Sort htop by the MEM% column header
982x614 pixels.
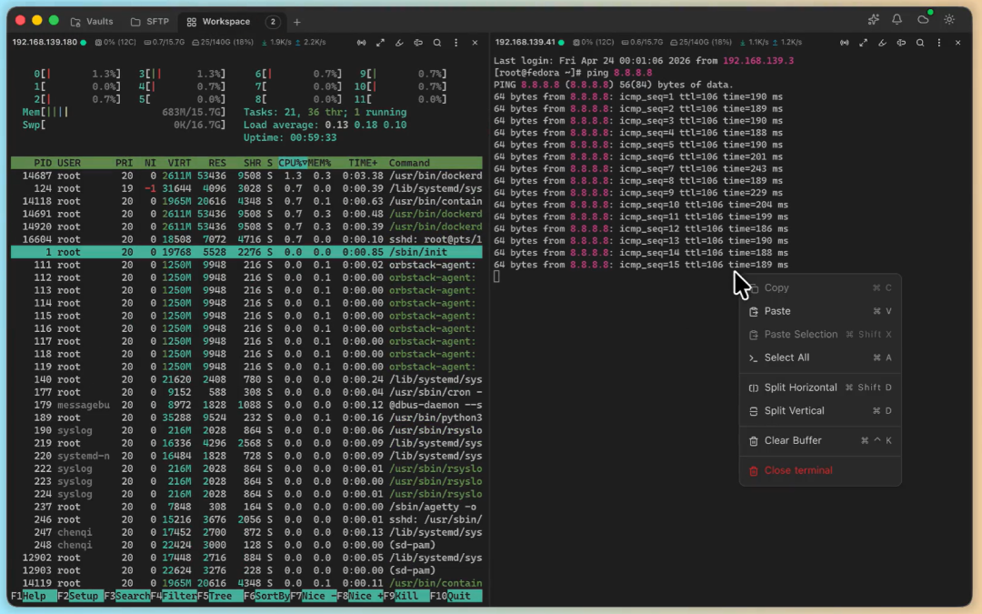(319, 163)
